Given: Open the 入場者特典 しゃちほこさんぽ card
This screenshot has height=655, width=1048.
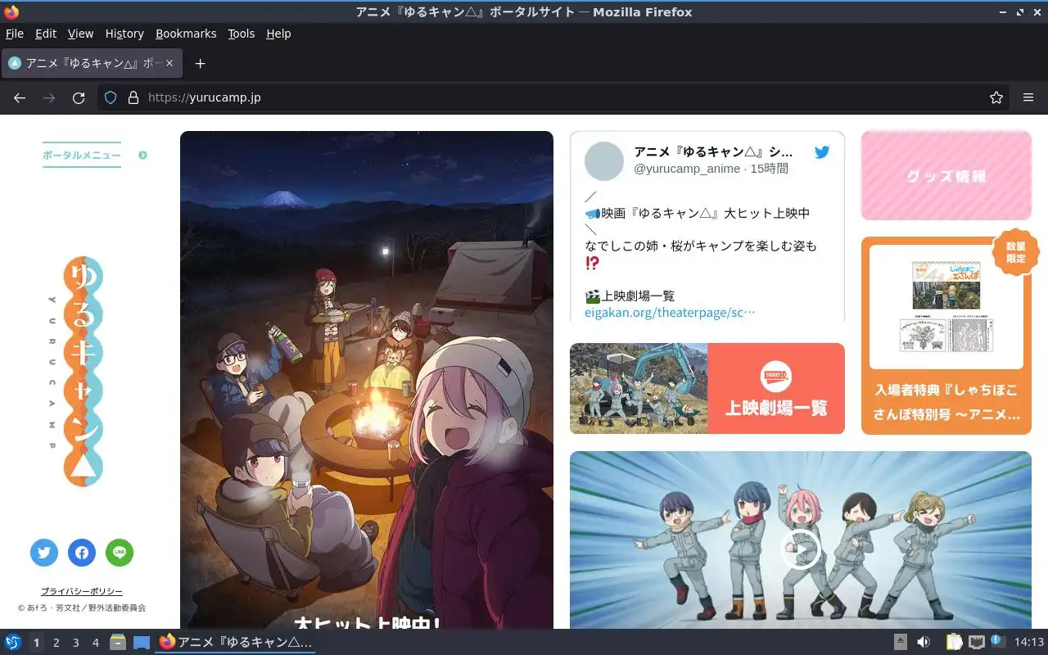Looking at the screenshot, I should pos(946,336).
